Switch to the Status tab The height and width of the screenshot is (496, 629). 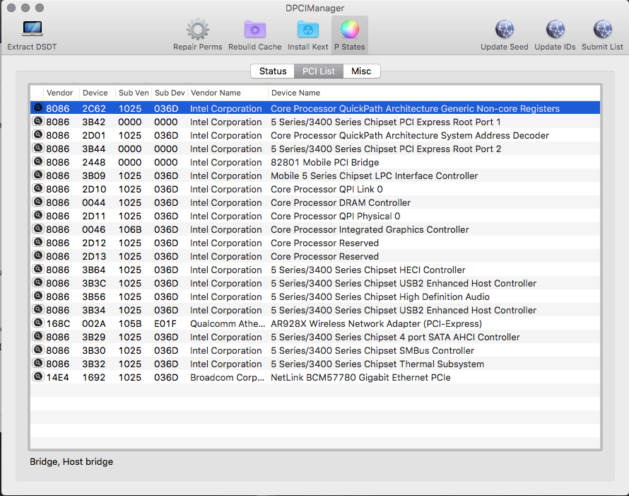pyautogui.click(x=273, y=71)
